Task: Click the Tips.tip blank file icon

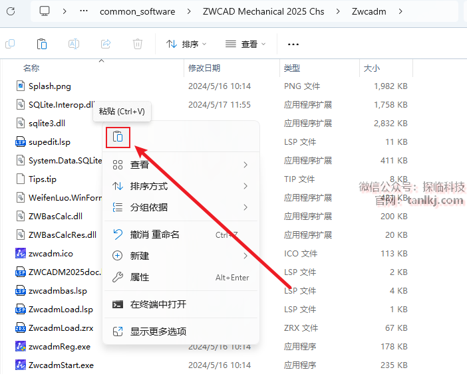Action: pyautogui.click(x=21, y=179)
